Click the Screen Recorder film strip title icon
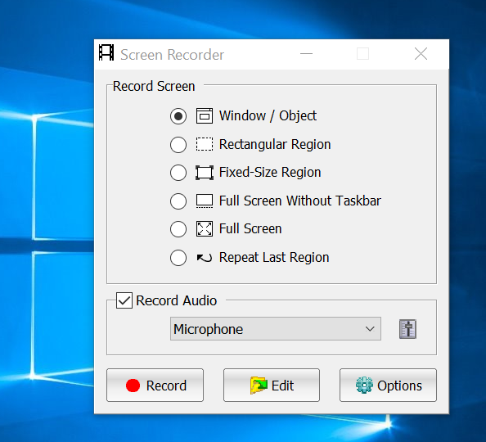 106,52
